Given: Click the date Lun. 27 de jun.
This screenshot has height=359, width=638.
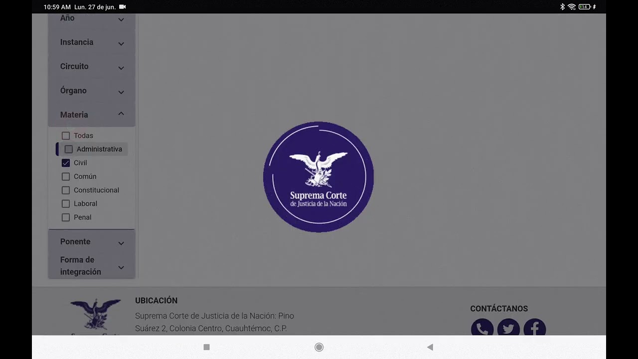Looking at the screenshot, I should coord(95,7).
